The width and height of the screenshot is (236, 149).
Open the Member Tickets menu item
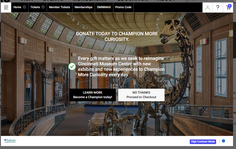(60, 7)
